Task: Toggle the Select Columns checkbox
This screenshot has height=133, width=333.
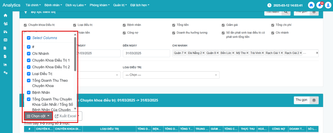Action: click(x=29, y=38)
